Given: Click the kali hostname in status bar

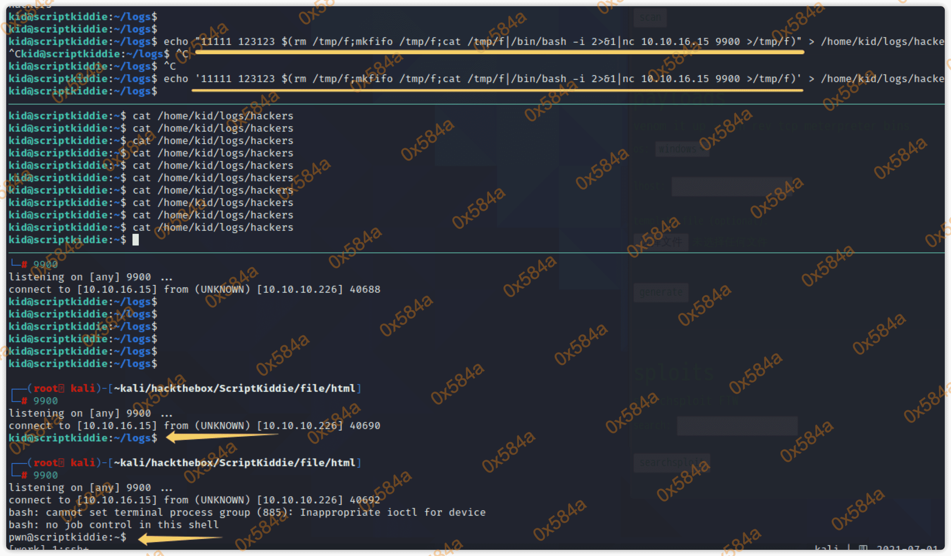Looking at the screenshot, I should coord(827,547).
